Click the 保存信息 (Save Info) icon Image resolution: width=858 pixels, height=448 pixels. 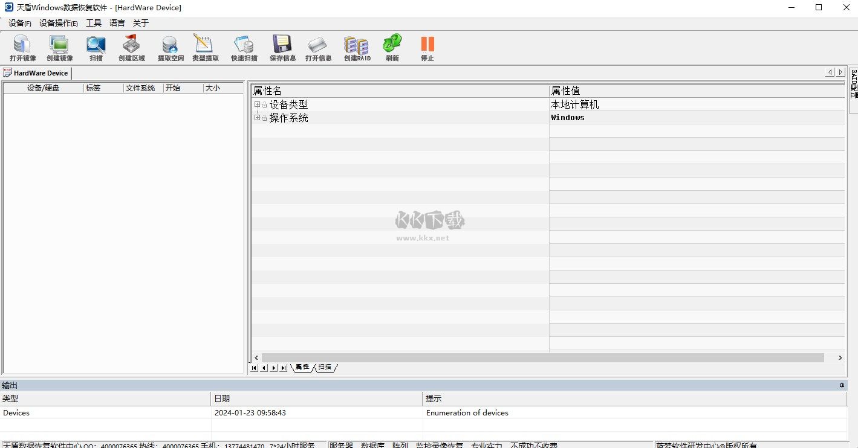tap(282, 48)
